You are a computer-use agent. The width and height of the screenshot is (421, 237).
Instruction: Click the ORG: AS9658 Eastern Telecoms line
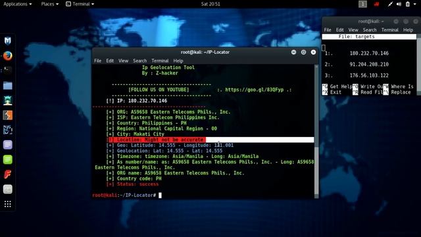[168, 112]
